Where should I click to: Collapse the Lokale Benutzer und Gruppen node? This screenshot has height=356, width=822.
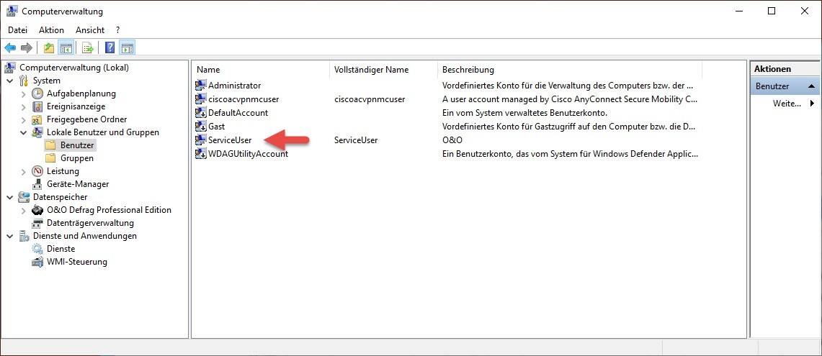coord(24,132)
